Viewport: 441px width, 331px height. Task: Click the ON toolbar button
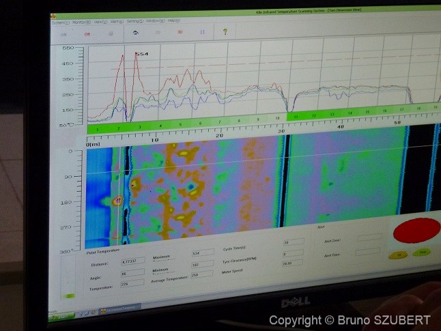63,33
